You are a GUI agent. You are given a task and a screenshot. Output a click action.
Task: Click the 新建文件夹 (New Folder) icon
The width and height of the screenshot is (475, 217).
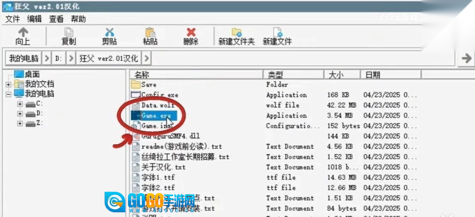[236, 33]
